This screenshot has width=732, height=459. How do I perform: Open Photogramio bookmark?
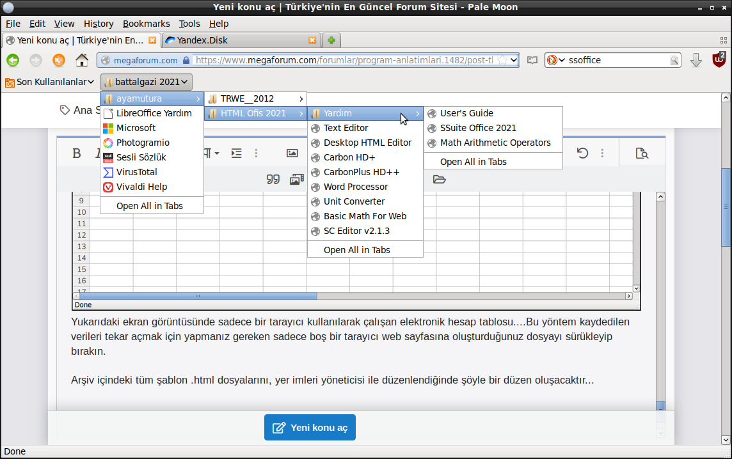[x=152, y=143]
